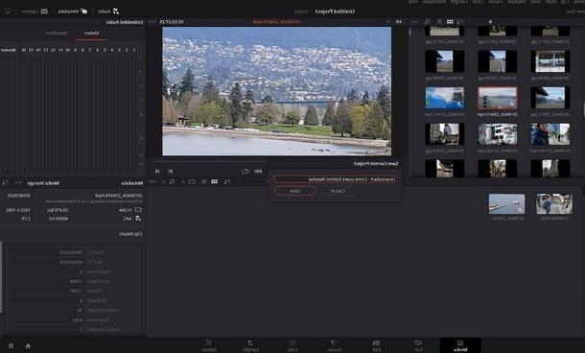585x353 pixels.
Task: Switch to the Fairlight page
Action: pyautogui.click(x=249, y=345)
